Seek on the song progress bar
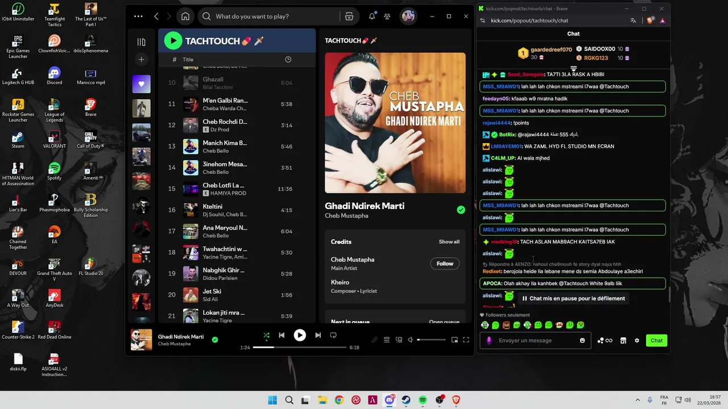The height and width of the screenshot is (409, 728). (300, 347)
